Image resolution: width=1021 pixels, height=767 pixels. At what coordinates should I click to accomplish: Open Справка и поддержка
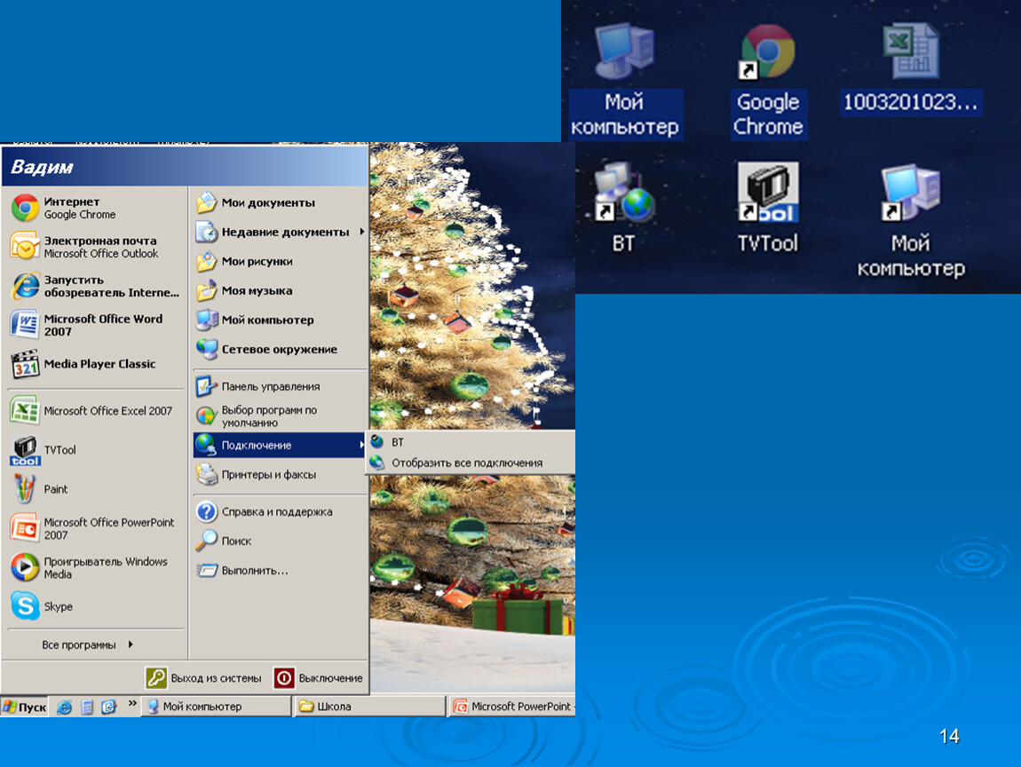280,511
